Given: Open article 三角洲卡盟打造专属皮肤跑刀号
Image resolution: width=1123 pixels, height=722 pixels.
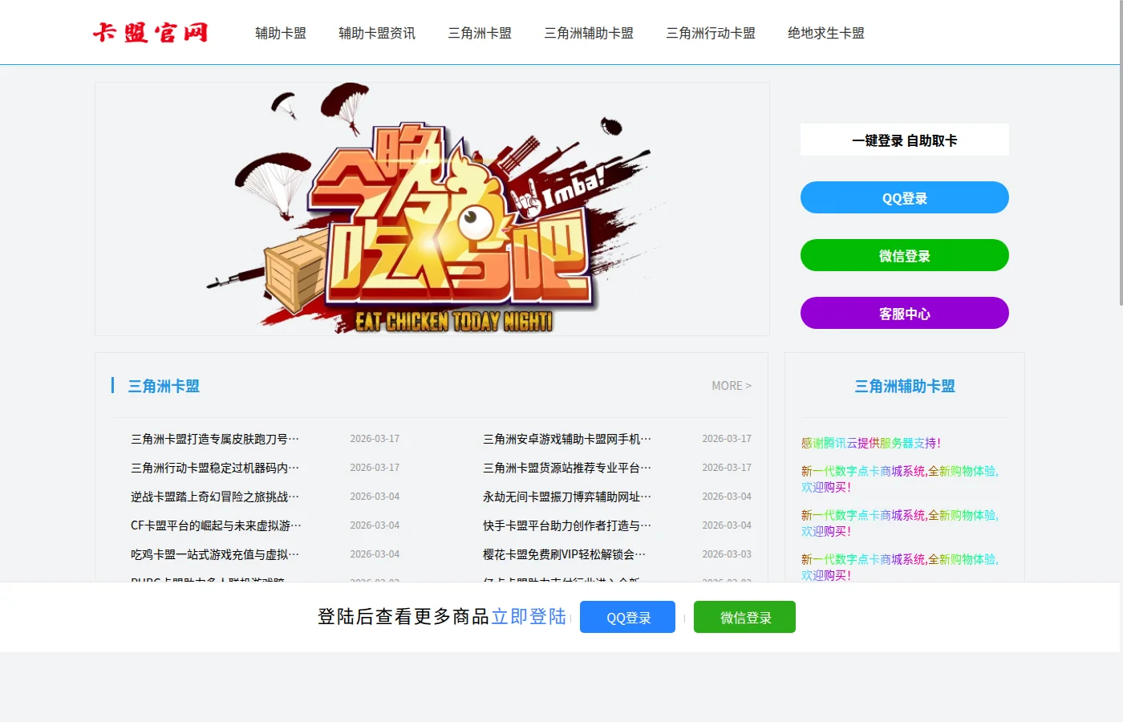Looking at the screenshot, I should (x=215, y=439).
